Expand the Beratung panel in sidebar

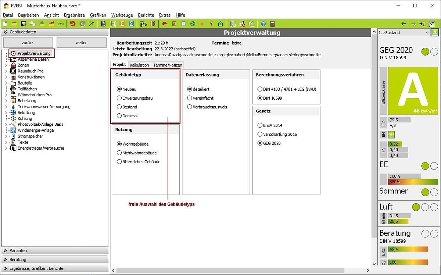(x=55, y=260)
